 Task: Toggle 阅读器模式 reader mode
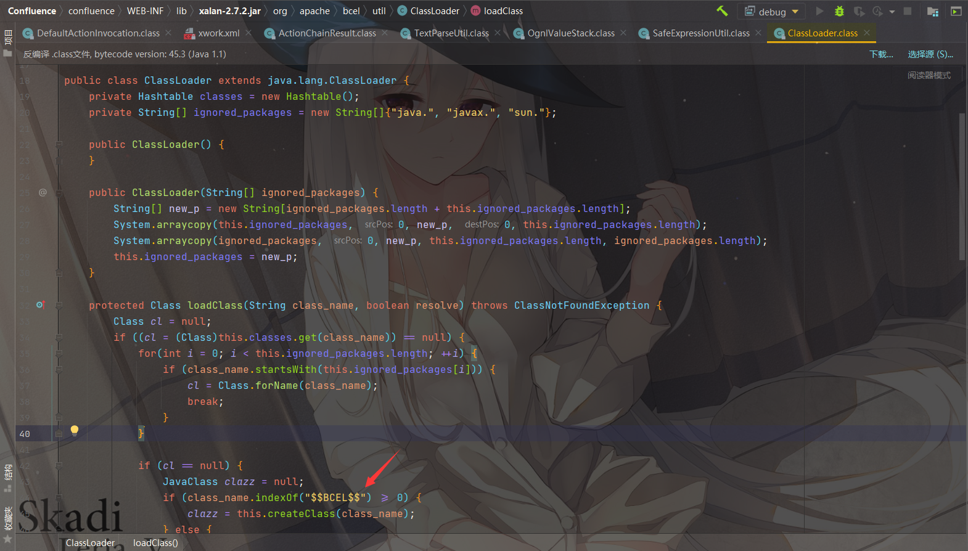coord(929,75)
